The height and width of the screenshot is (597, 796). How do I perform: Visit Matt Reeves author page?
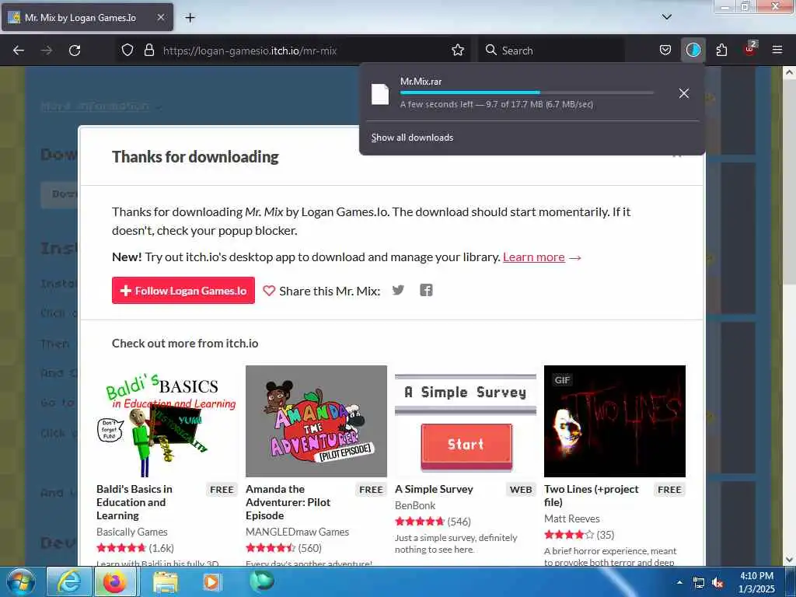(572, 518)
